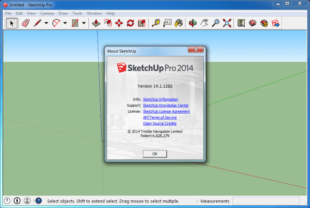
Task: Open the SketchUp License Agreement link
Action: [166, 111]
